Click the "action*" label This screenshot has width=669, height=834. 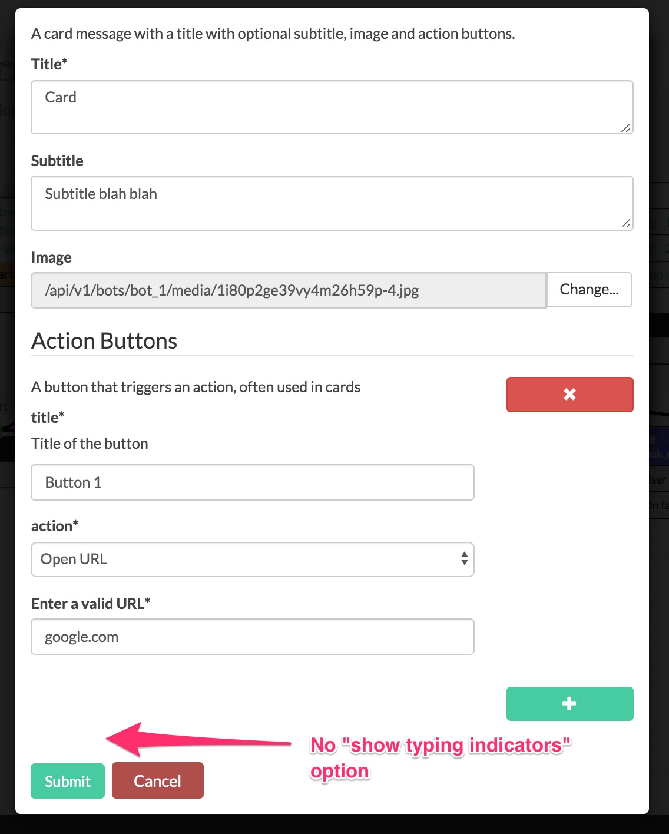pyautogui.click(x=55, y=525)
